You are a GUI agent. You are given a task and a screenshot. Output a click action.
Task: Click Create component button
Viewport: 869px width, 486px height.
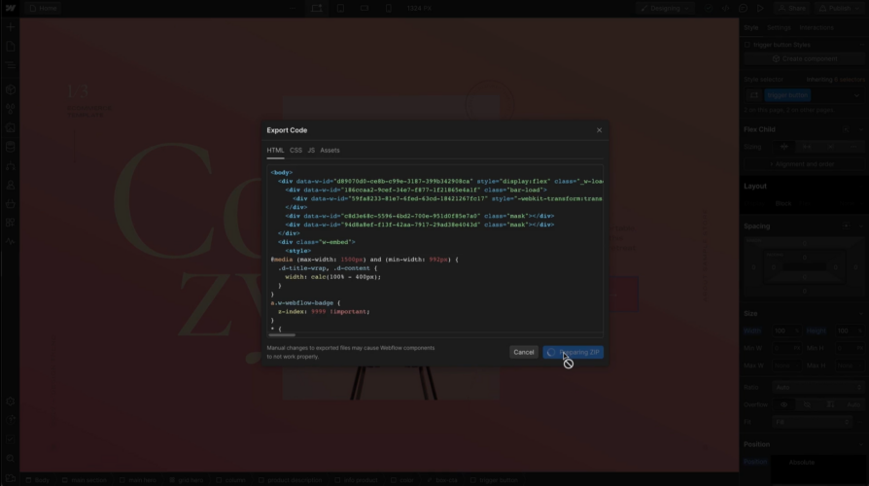pos(805,58)
